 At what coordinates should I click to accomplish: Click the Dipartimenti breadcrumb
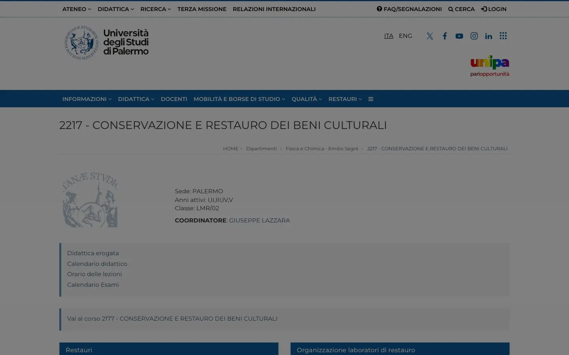[x=262, y=149]
